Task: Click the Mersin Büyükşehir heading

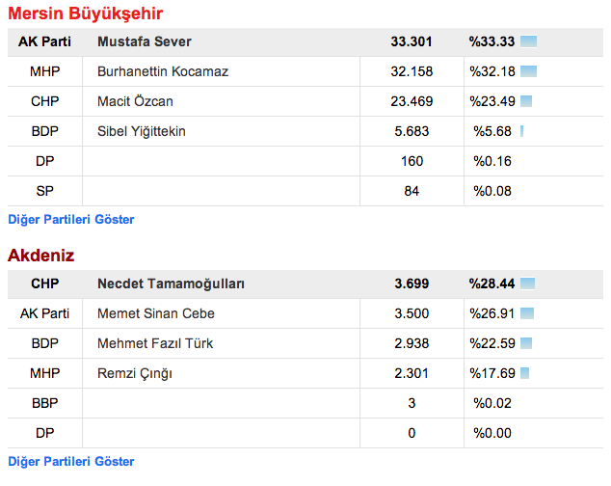Action: pos(86,13)
